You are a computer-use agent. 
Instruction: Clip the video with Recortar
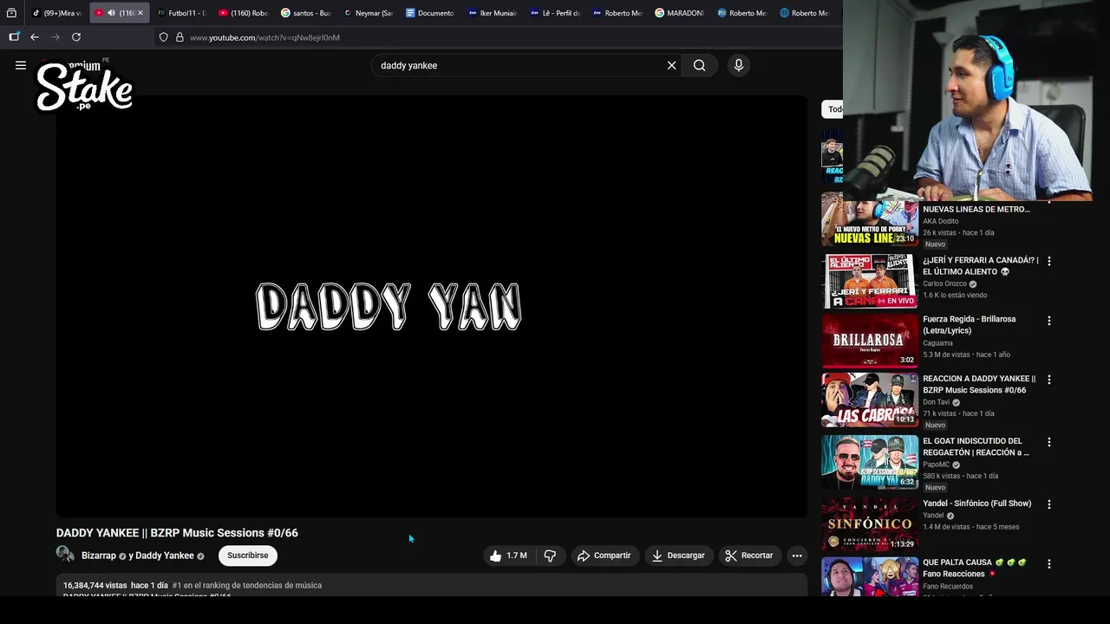point(749,556)
